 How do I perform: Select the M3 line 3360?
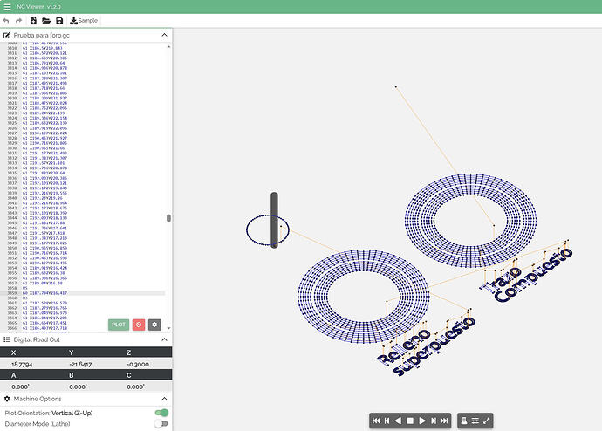(x=25, y=298)
